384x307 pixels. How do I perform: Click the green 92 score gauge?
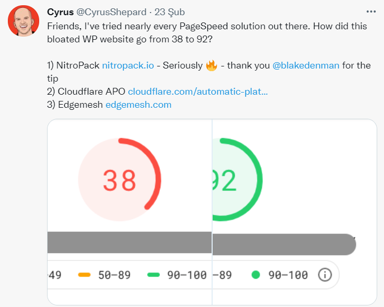(x=237, y=179)
